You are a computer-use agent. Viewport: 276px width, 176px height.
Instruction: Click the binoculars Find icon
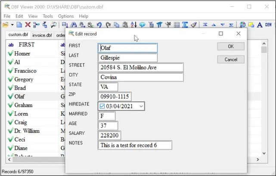[x=74, y=25]
